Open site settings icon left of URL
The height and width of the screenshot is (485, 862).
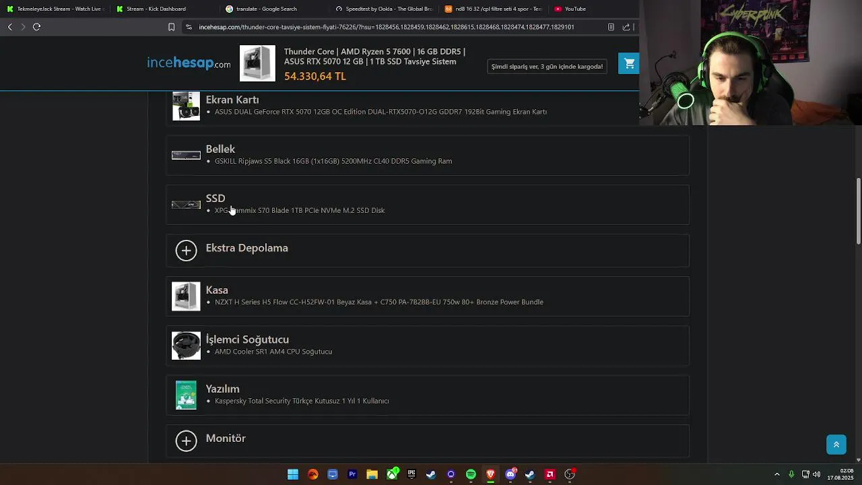[189, 27]
